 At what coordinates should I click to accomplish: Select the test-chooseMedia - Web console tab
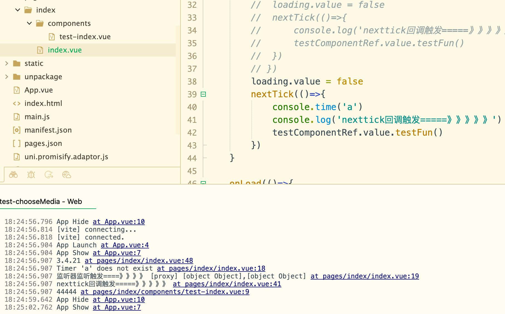point(41,201)
